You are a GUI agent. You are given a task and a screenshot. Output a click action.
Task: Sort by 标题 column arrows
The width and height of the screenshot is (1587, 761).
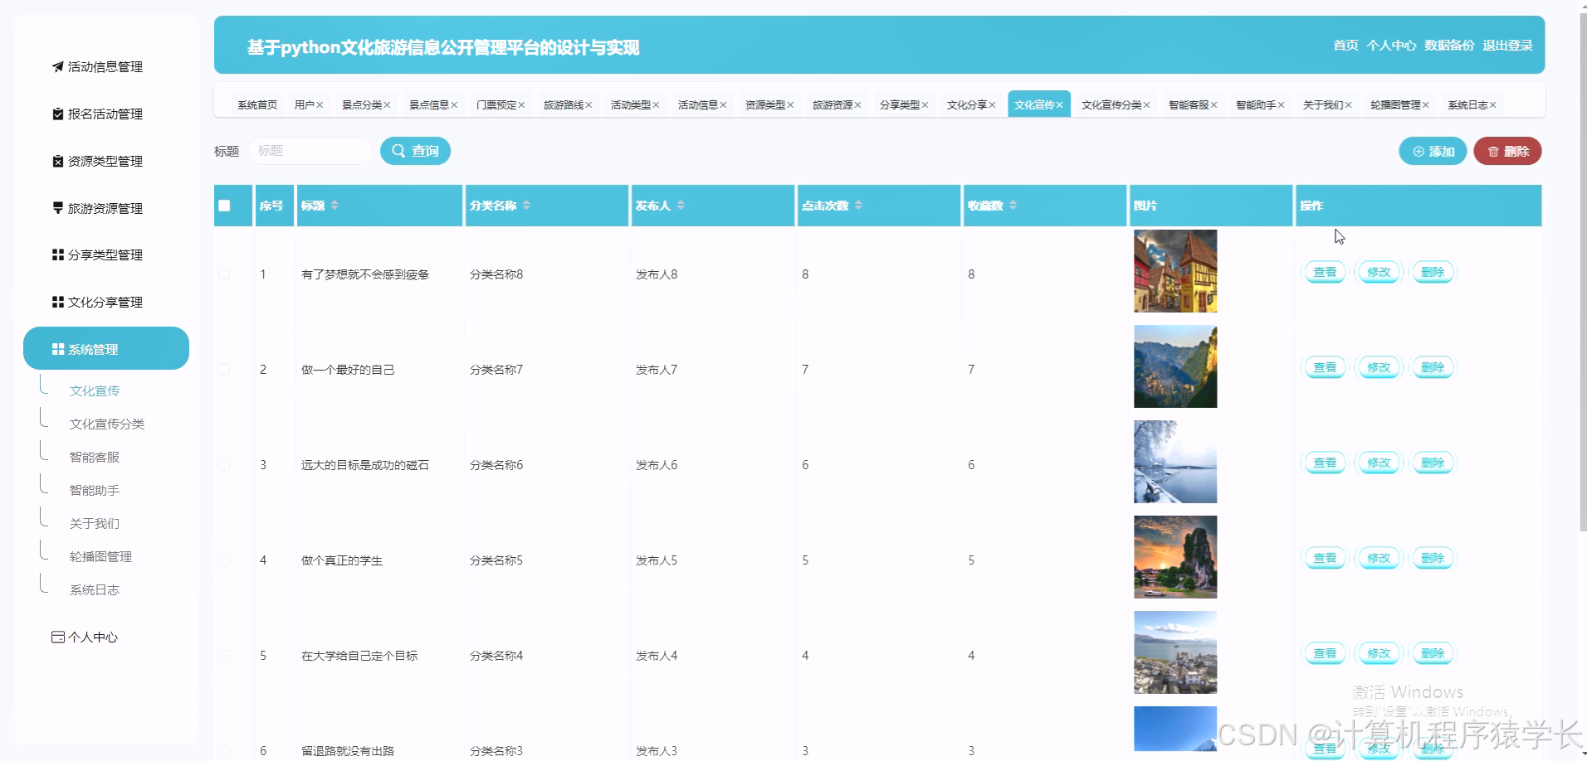pos(334,205)
